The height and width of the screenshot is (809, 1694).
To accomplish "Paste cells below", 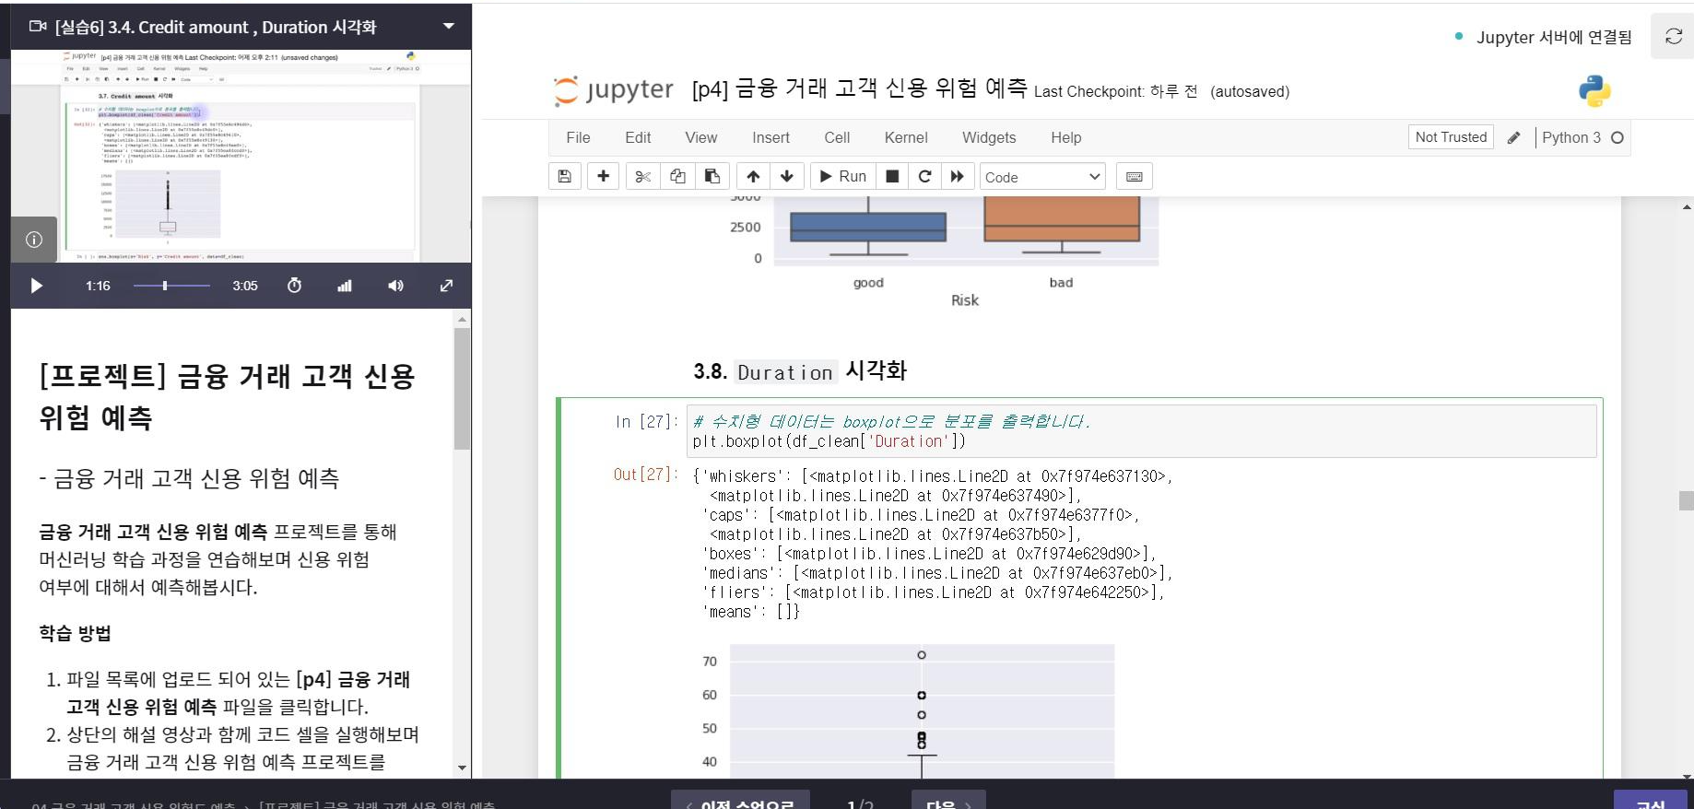I will coord(712,176).
